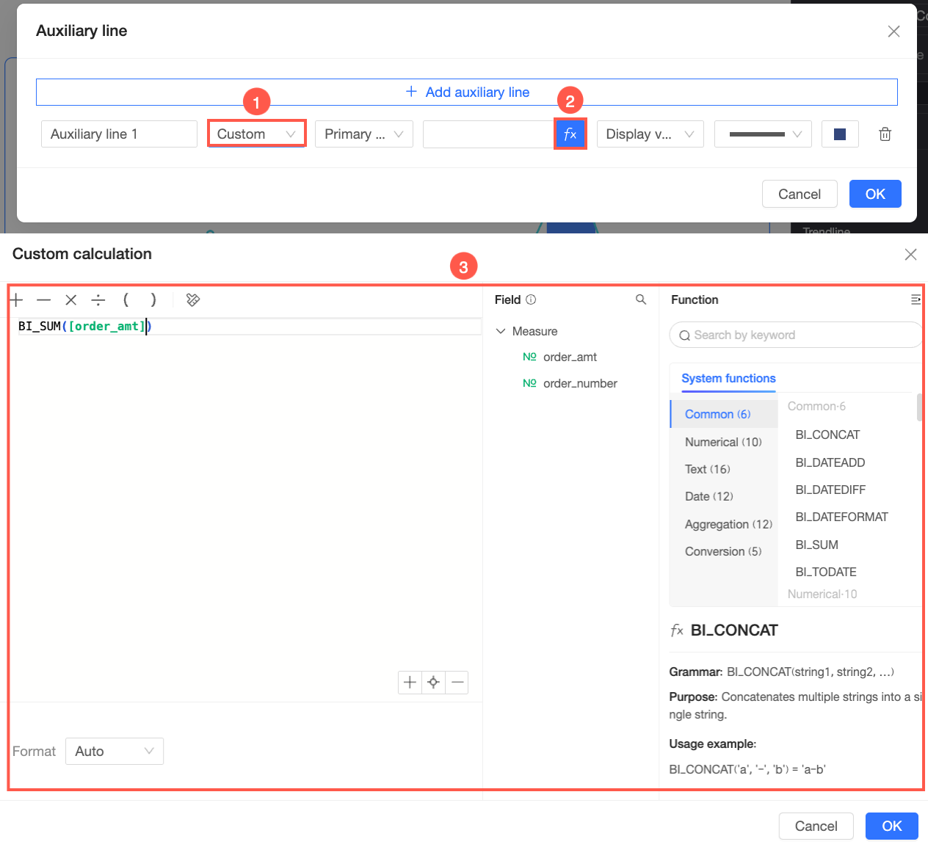The width and height of the screenshot is (928, 847).
Task: Select Conversion (5) function category
Action: pyautogui.click(x=723, y=551)
